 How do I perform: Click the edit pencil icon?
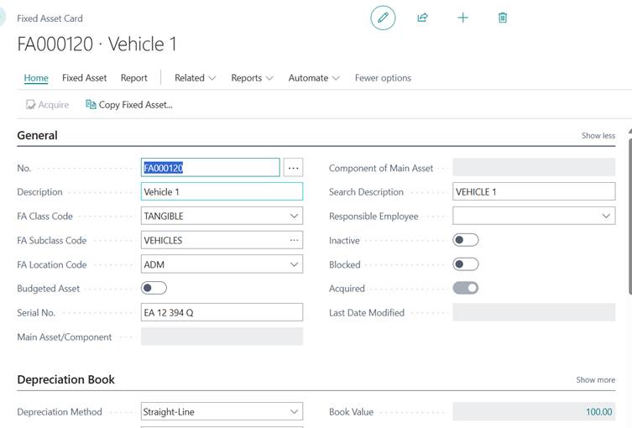[383, 18]
